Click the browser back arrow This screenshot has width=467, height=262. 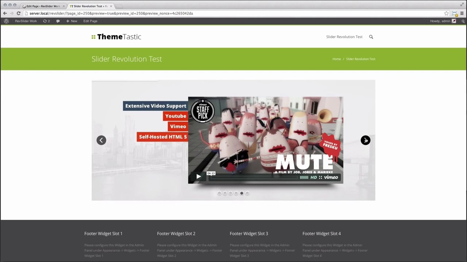point(5,13)
